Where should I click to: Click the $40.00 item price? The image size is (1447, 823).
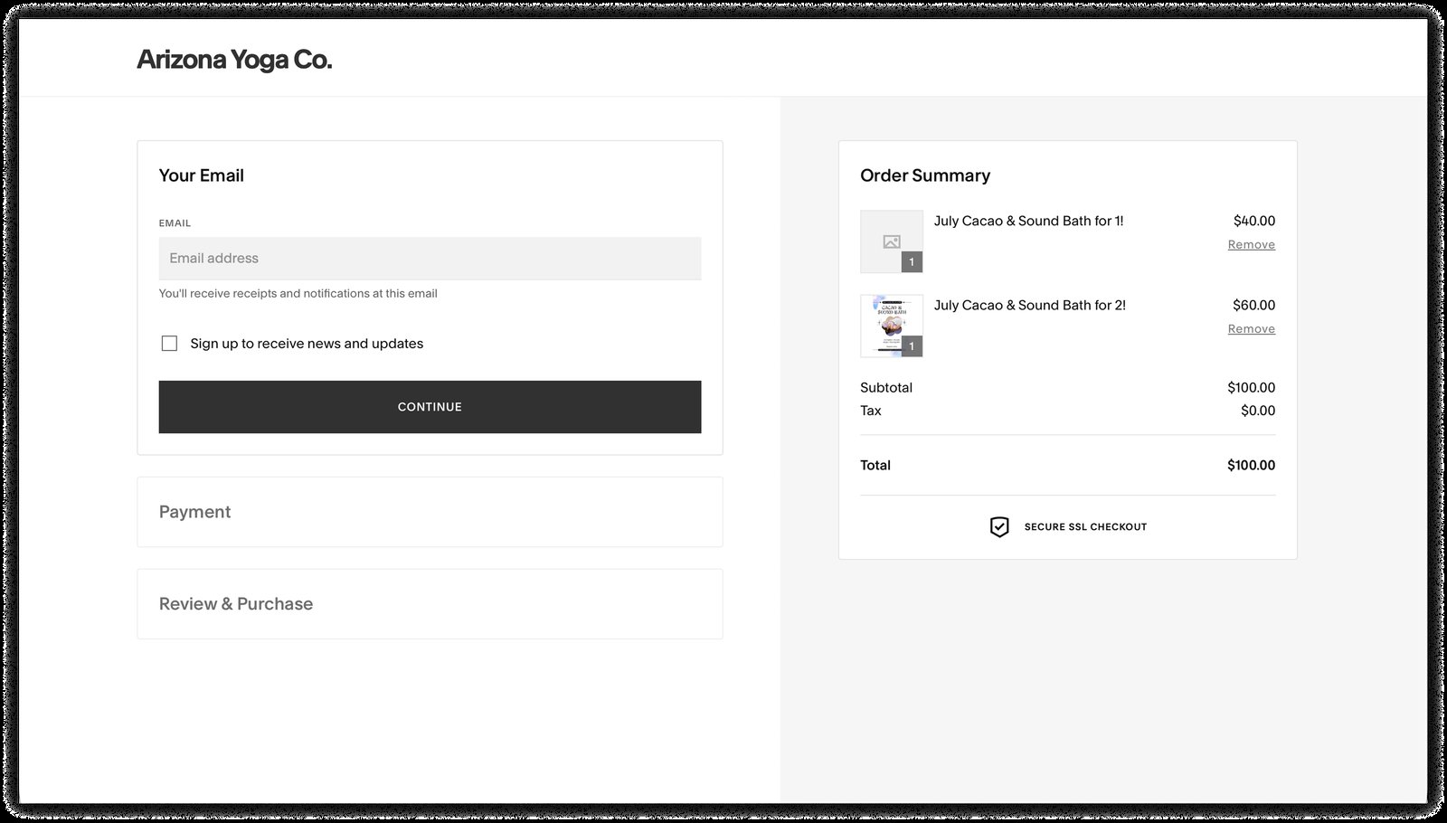pos(1253,221)
